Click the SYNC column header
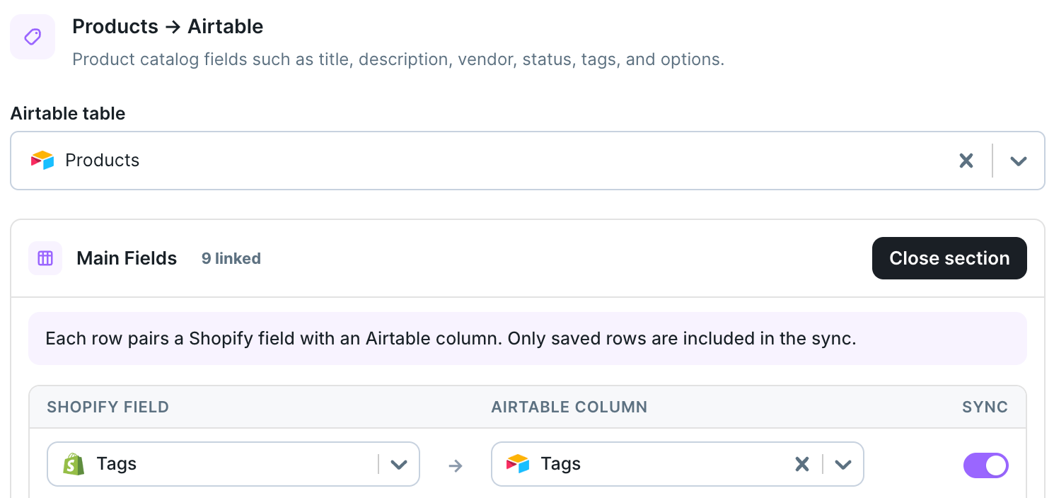The width and height of the screenshot is (1054, 498). pyautogui.click(x=985, y=407)
